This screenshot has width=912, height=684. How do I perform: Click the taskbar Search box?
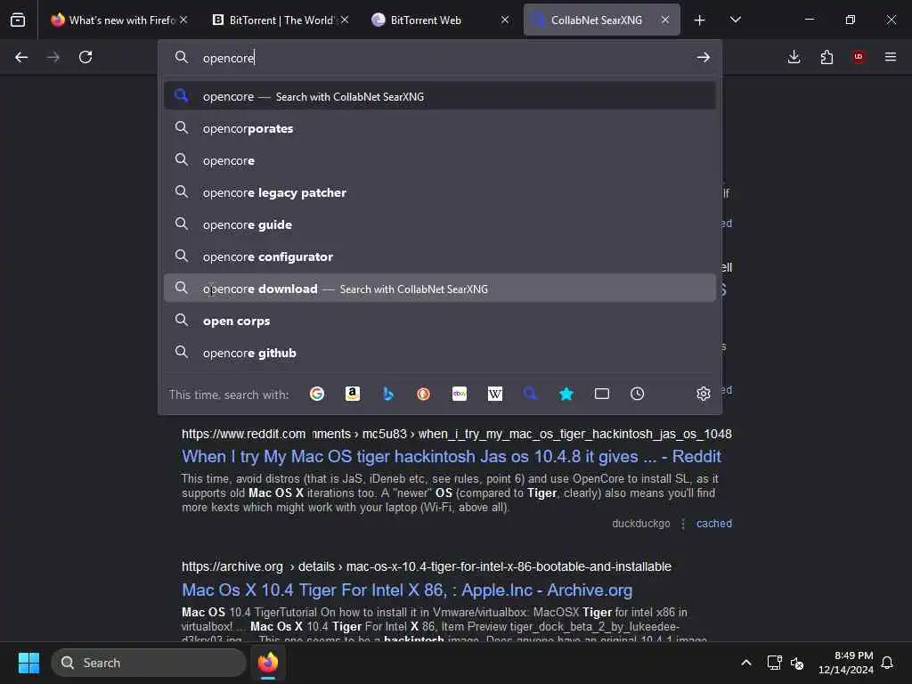pos(149,663)
